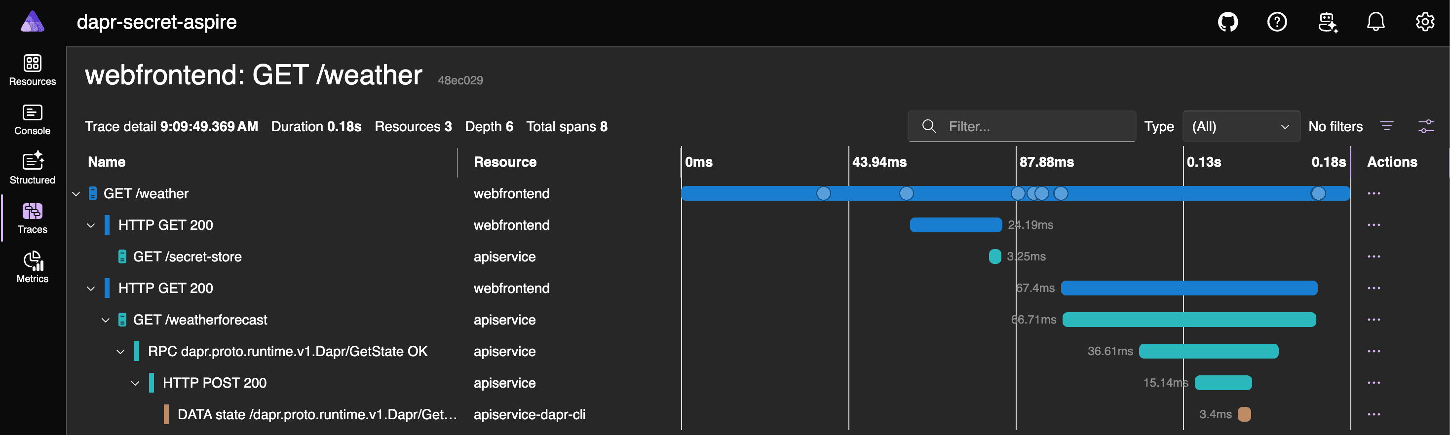This screenshot has width=1450, height=435.
Task: Open actions menu for the RPC GetState row
Action: (1374, 351)
